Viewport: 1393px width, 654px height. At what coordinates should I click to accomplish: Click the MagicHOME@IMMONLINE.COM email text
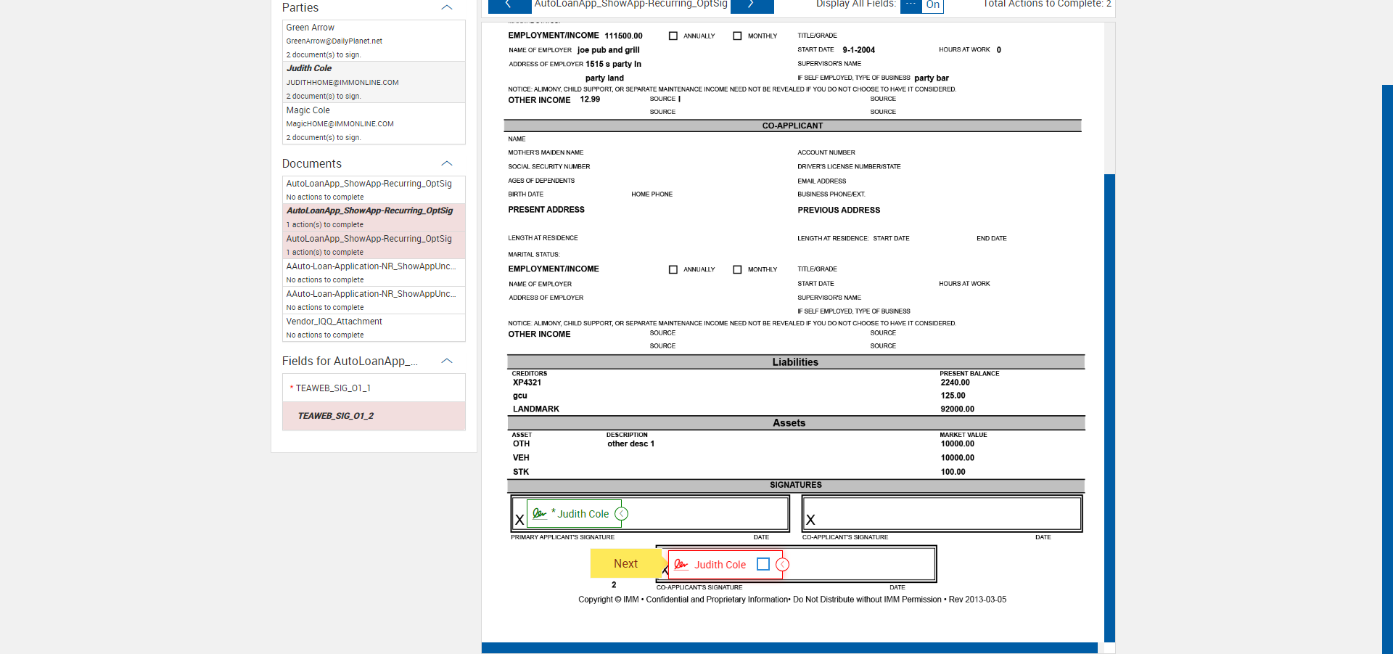340,124
